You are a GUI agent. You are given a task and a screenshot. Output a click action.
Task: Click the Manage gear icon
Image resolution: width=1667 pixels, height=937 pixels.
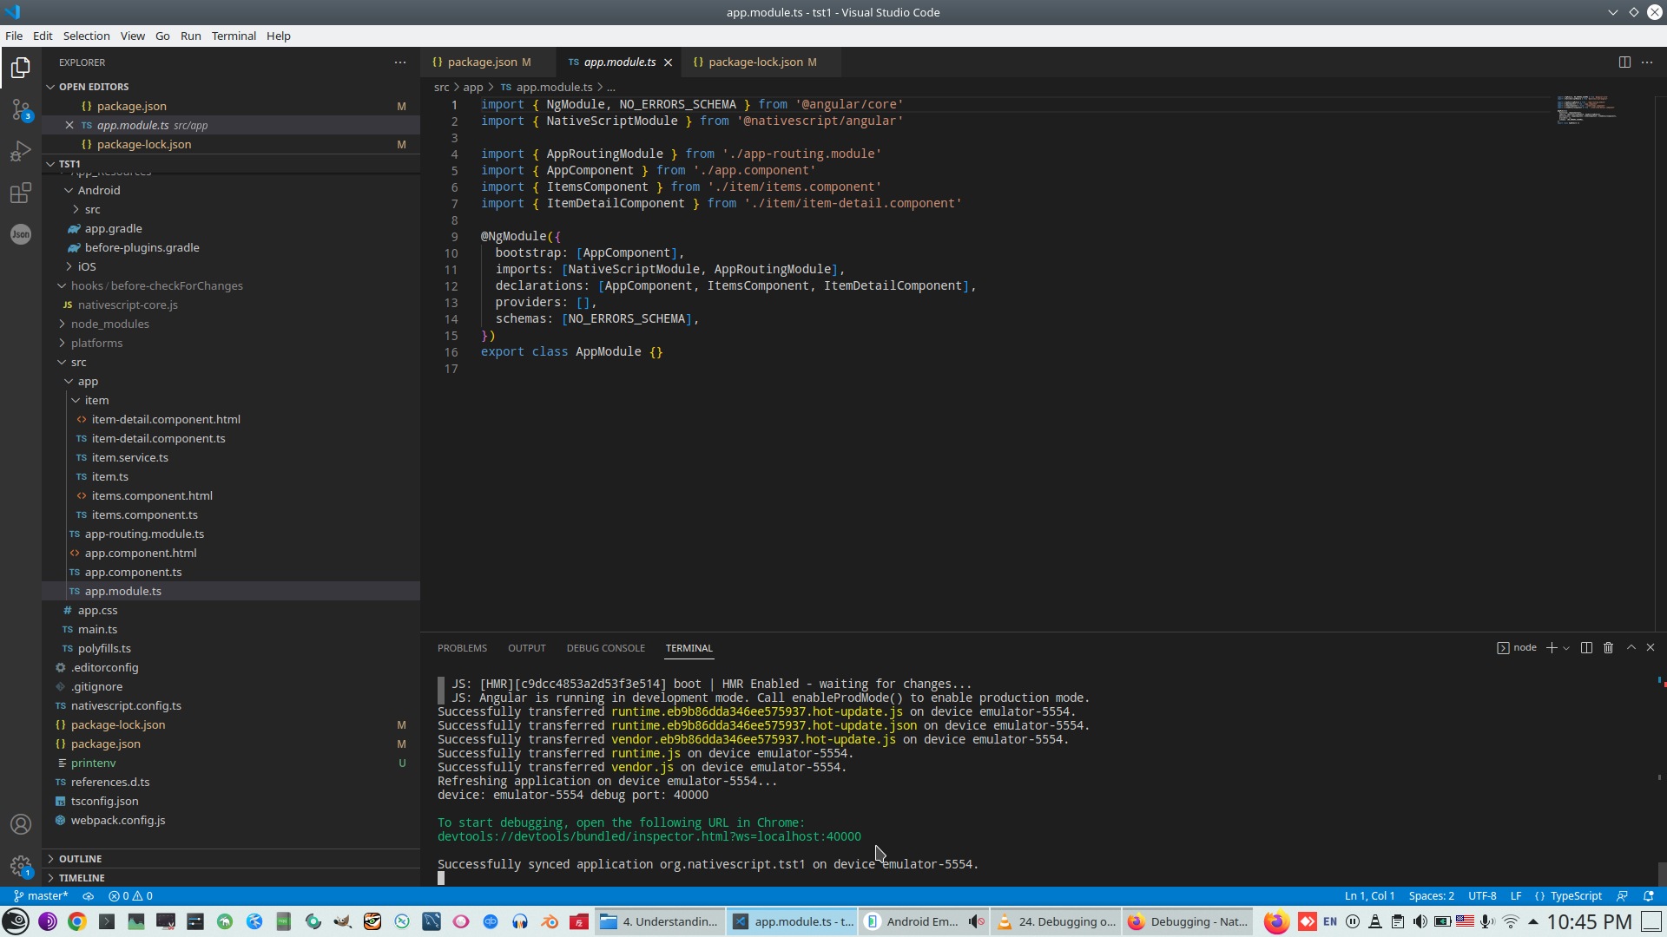21,865
